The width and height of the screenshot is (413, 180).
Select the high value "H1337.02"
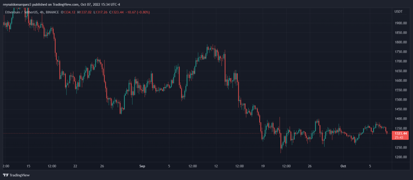(85, 12)
